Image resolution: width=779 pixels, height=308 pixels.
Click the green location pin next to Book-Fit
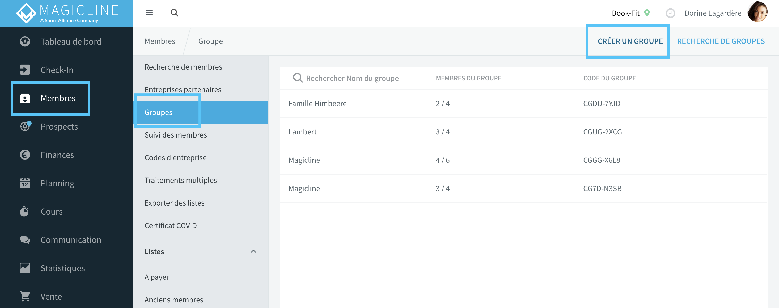(647, 13)
